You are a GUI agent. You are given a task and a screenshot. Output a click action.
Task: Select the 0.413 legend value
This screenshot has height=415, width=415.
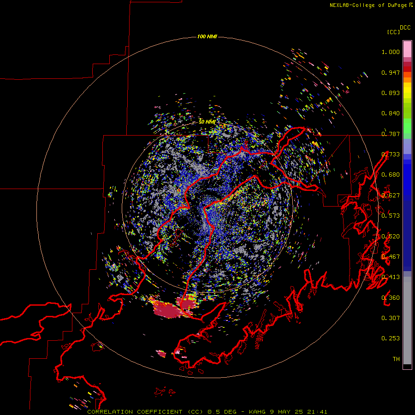[x=391, y=277]
